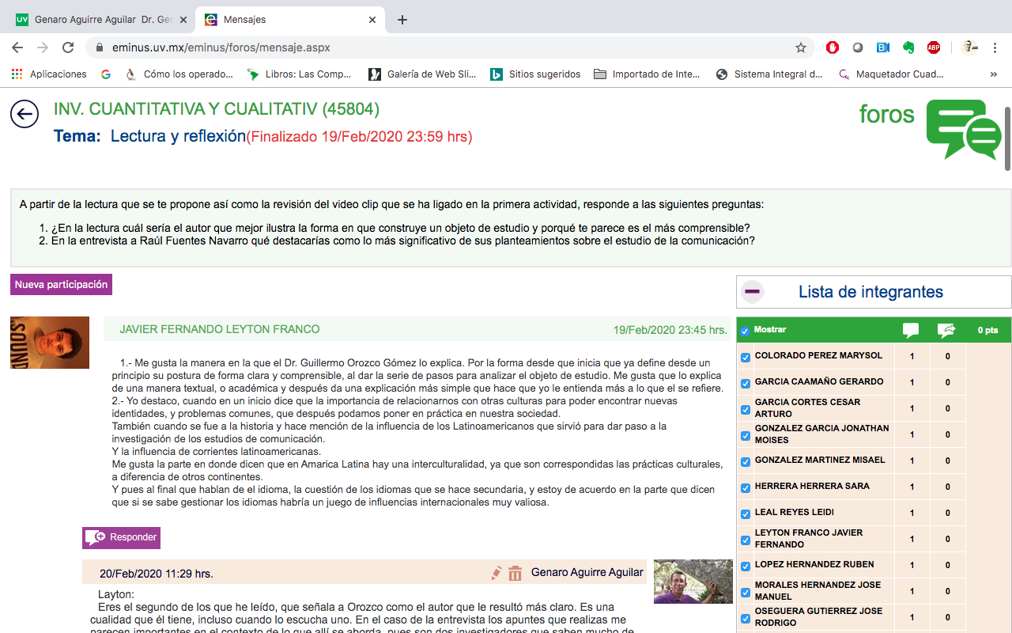Click the replies column icon in list header
The width and height of the screenshot is (1012, 633).
pos(946,330)
